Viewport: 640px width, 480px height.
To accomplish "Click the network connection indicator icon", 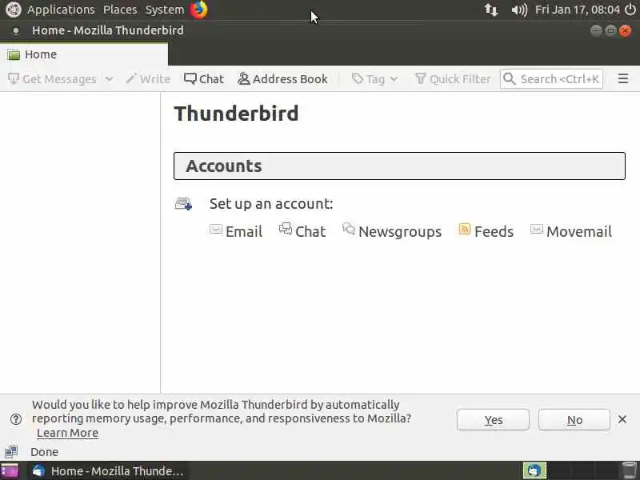I will pos(491,10).
